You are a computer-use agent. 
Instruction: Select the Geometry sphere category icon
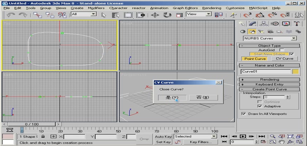pyautogui.click(x=243, y=31)
